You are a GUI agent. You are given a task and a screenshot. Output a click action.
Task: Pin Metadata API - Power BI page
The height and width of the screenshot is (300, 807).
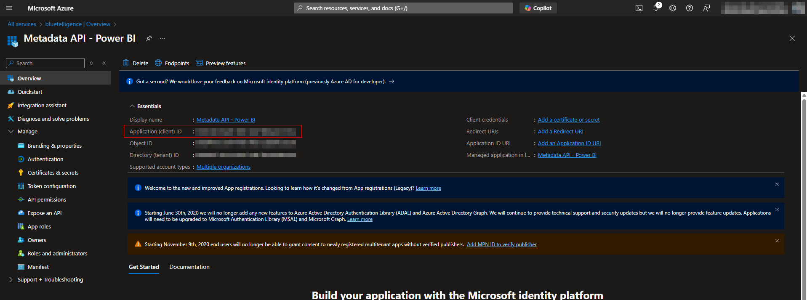point(149,38)
